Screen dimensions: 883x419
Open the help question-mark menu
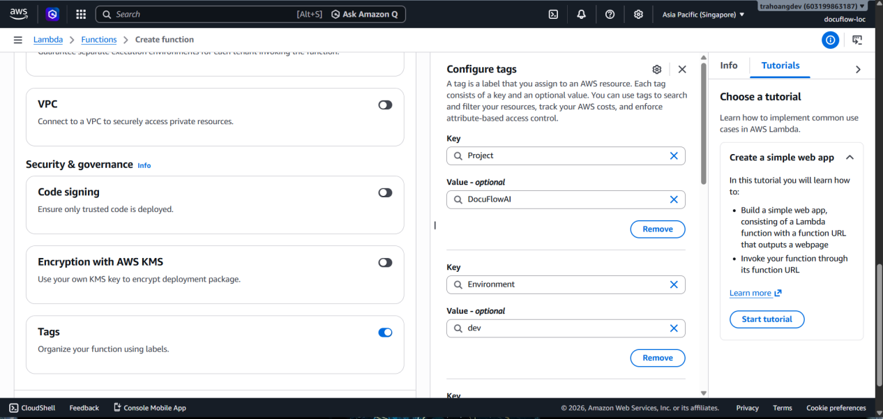tap(610, 14)
